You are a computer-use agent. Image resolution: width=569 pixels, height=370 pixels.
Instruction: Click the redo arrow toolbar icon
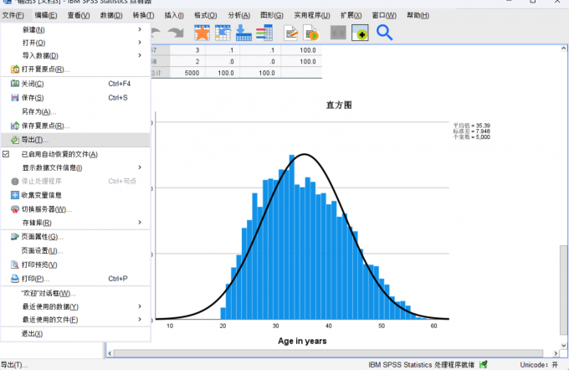pyautogui.click(x=176, y=33)
